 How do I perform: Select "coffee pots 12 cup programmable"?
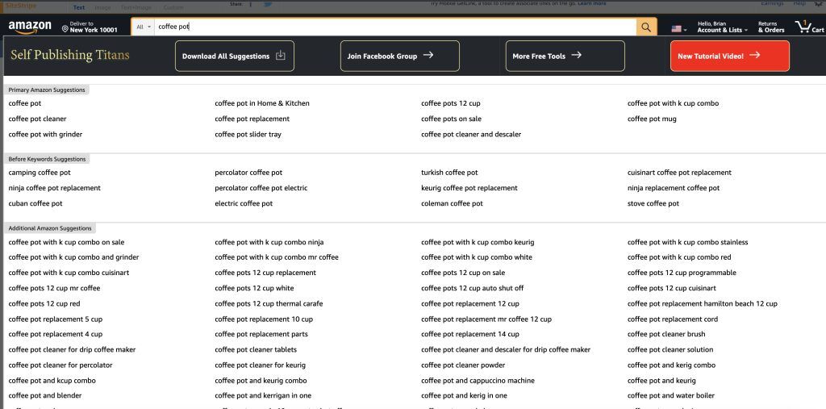click(682, 273)
